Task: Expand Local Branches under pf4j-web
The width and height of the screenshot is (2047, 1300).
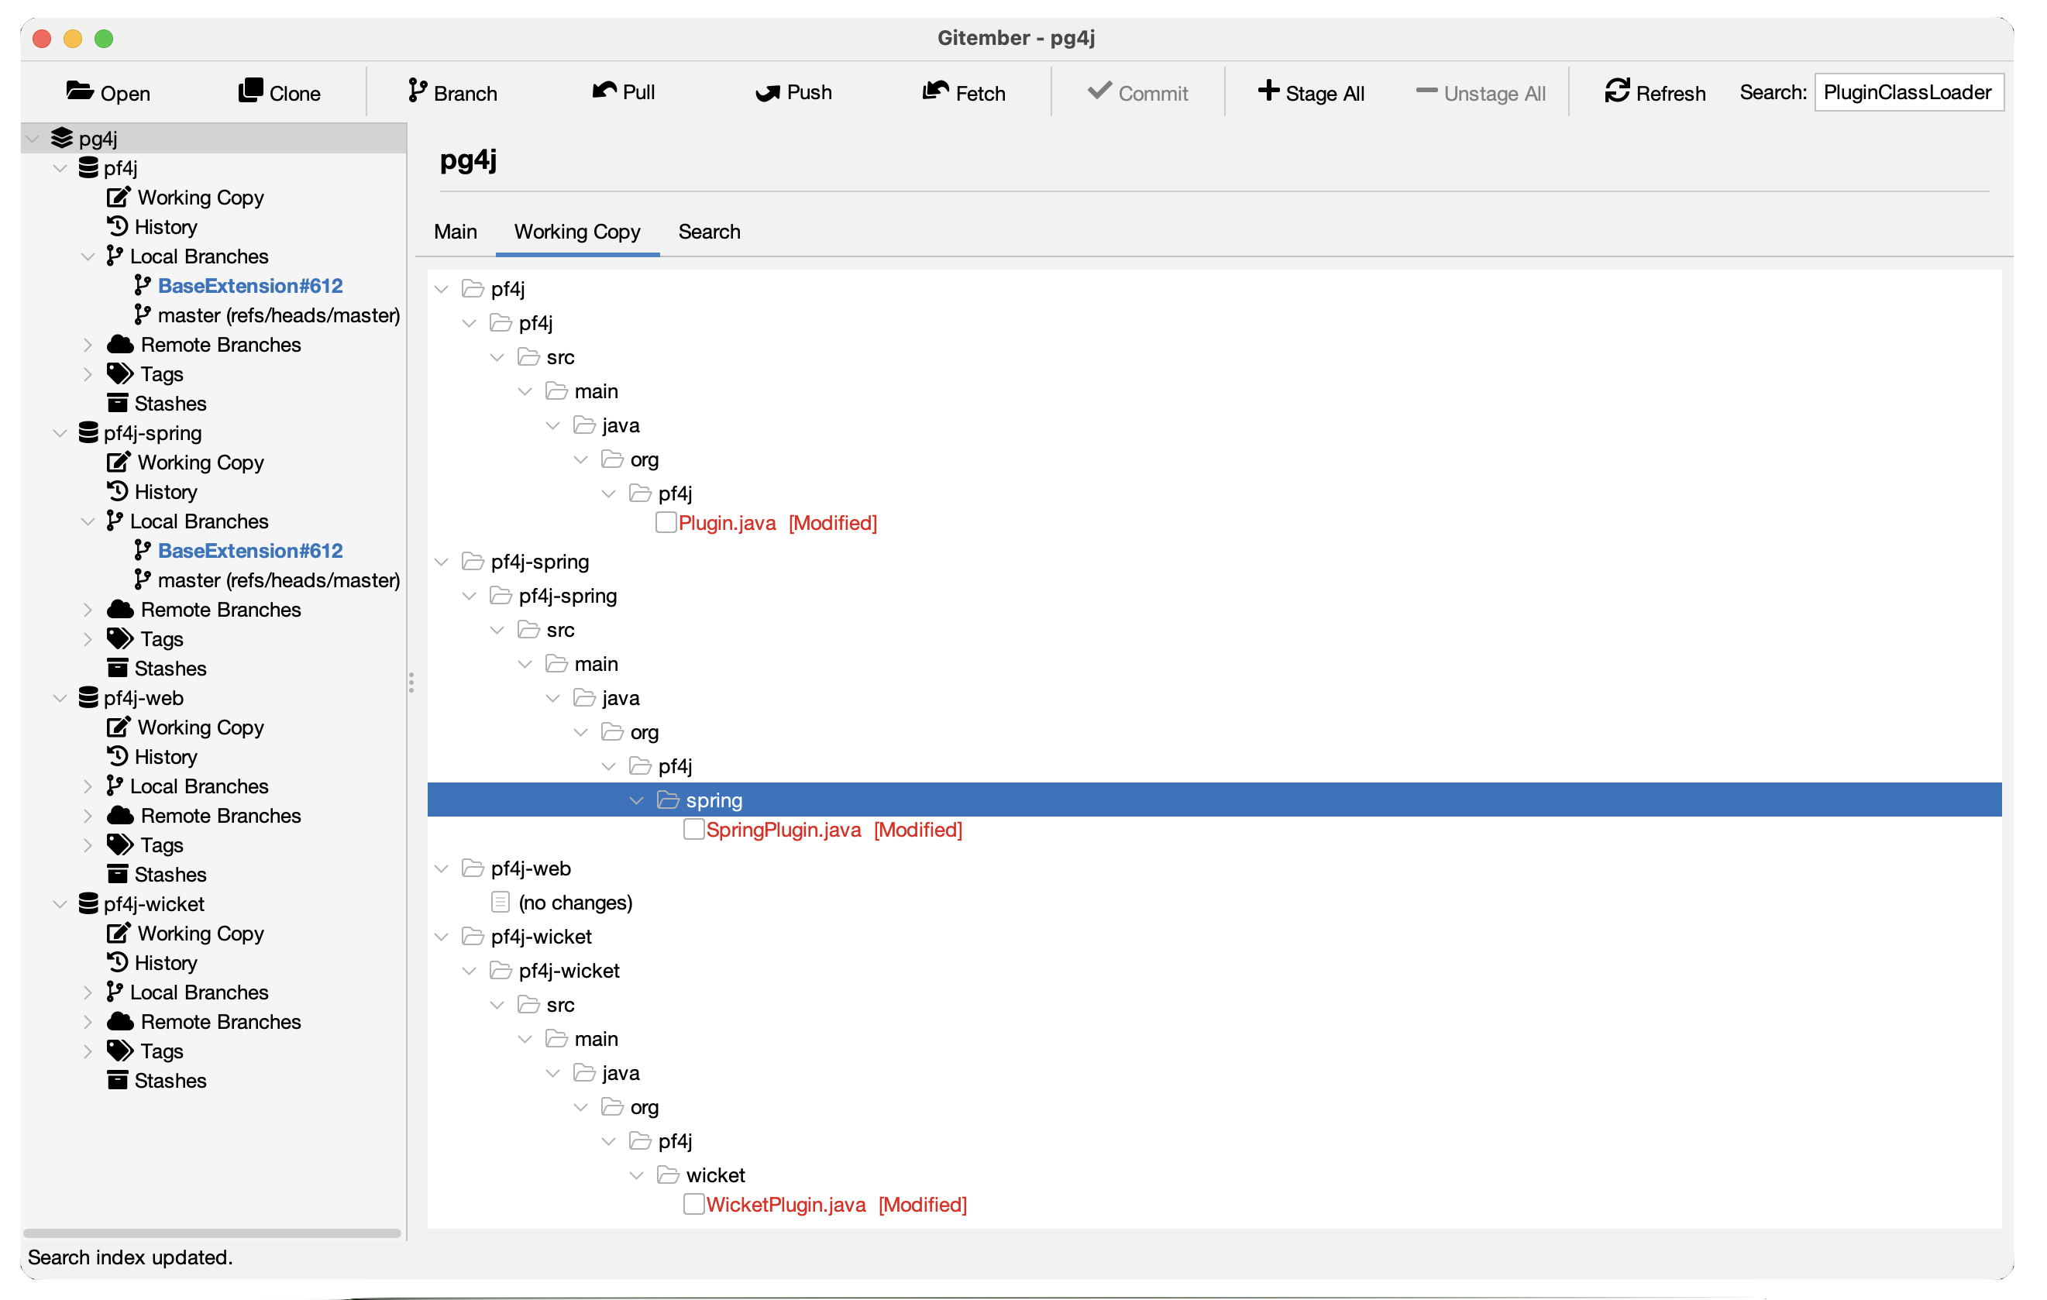Action: pyautogui.click(x=88, y=786)
